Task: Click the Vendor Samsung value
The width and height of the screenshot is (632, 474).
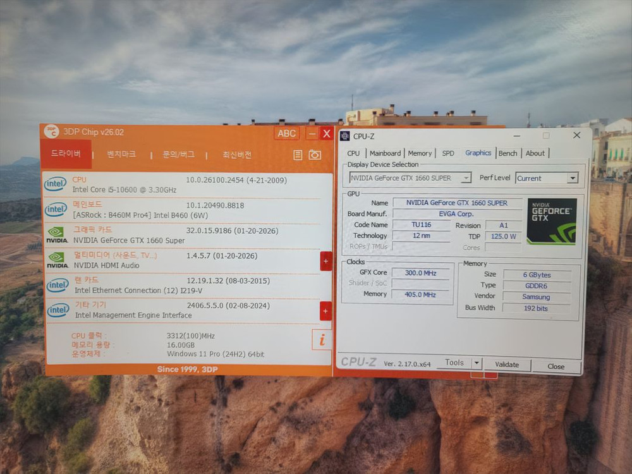Action: tap(537, 296)
